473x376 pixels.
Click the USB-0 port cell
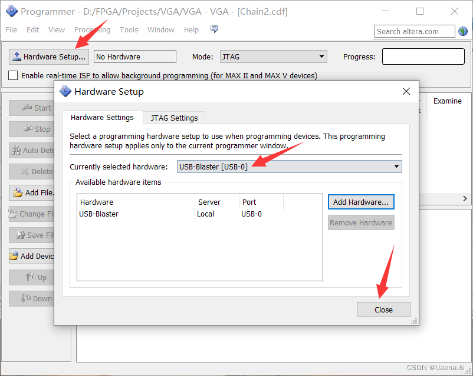point(251,214)
